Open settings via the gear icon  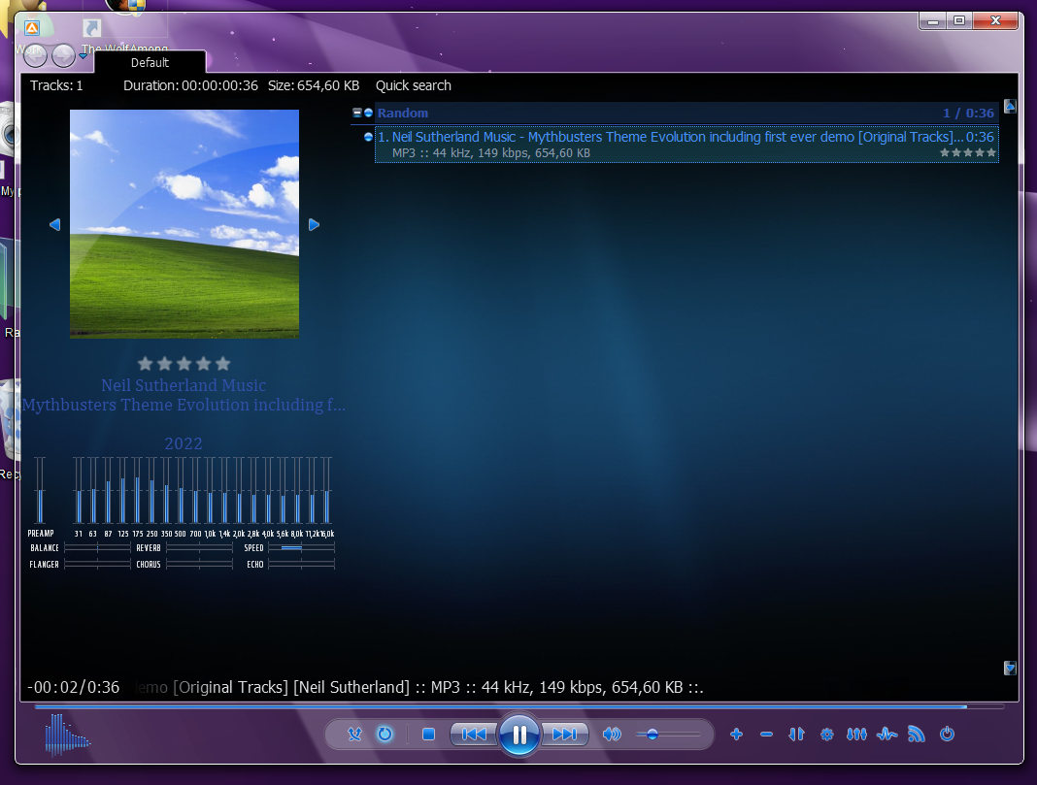pyautogui.click(x=826, y=735)
